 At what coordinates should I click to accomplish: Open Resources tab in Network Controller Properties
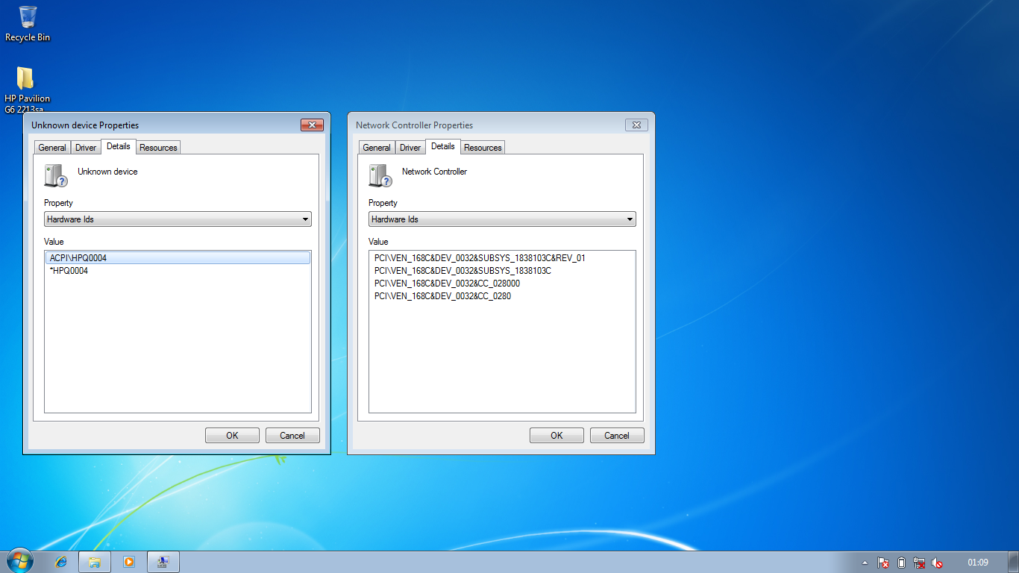tap(483, 148)
